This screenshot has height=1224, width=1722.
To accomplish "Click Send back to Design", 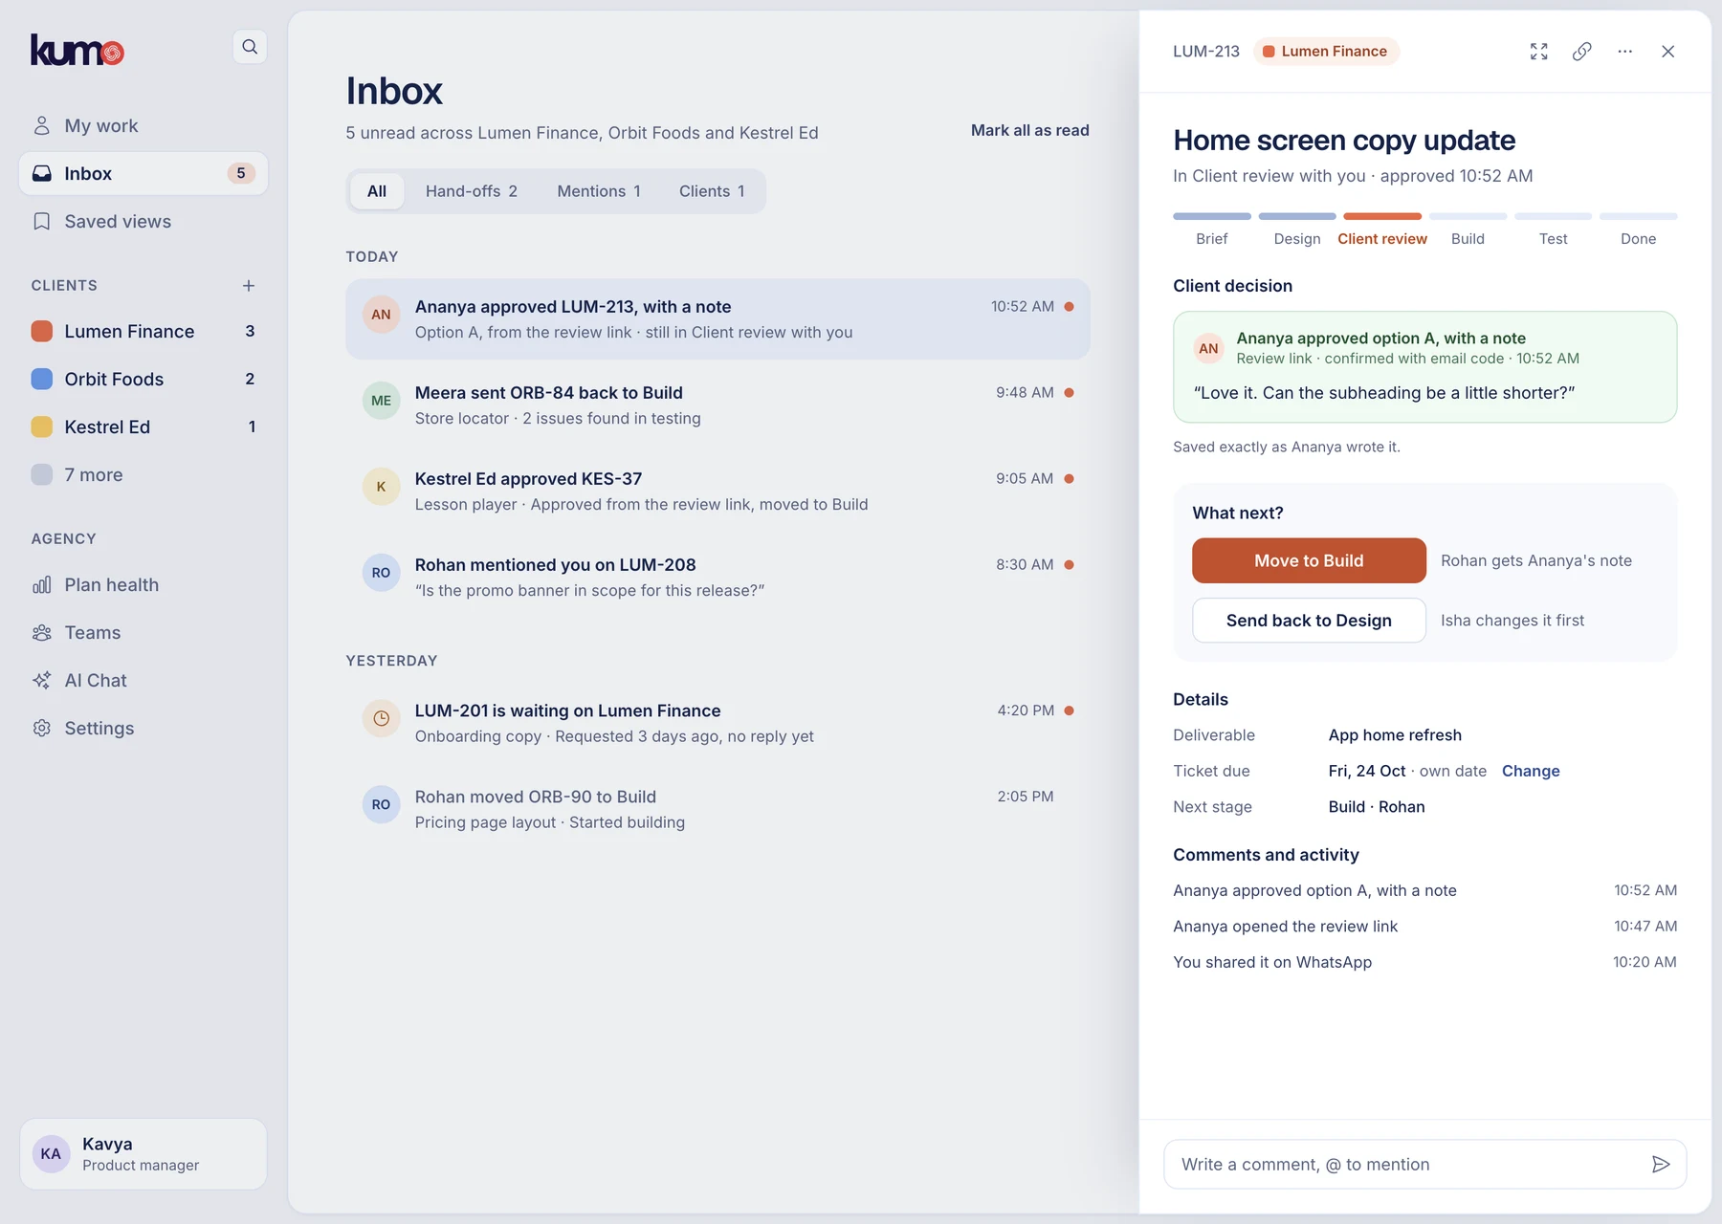I will pyautogui.click(x=1309, y=621).
